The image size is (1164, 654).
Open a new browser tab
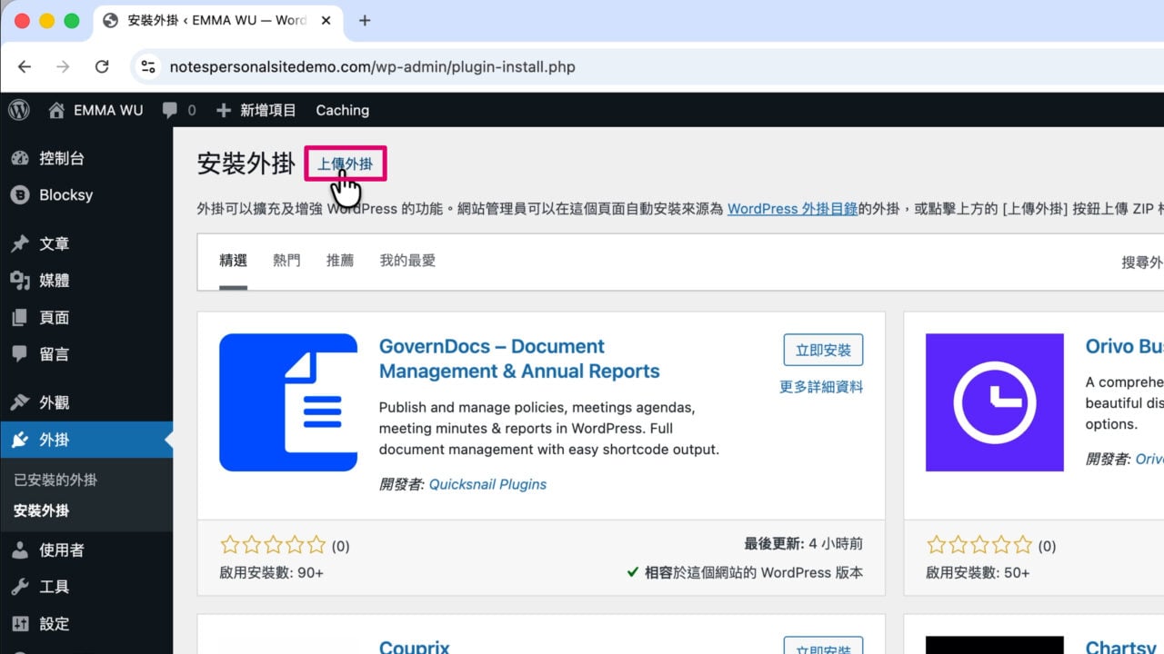pos(365,20)
